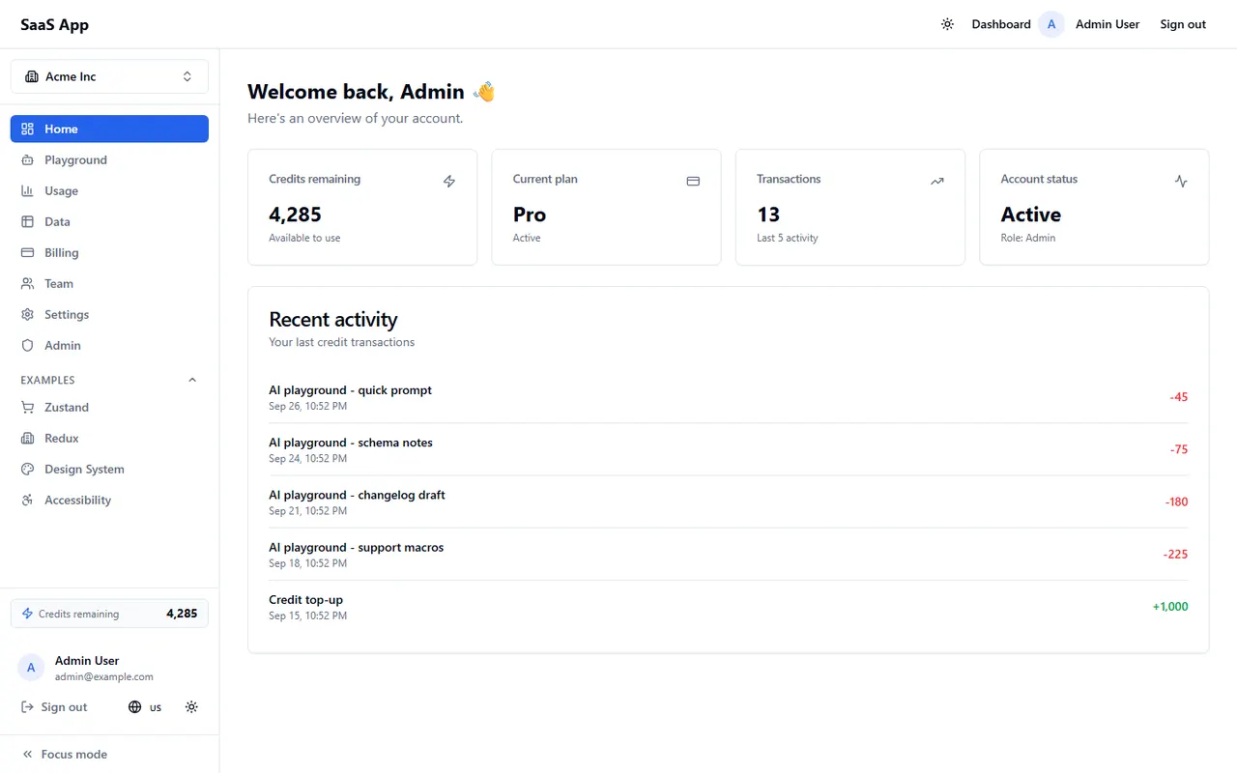1237x773 pixels.
Task: Open the Acme Inc organization switcher
Action: coord(109,76)
